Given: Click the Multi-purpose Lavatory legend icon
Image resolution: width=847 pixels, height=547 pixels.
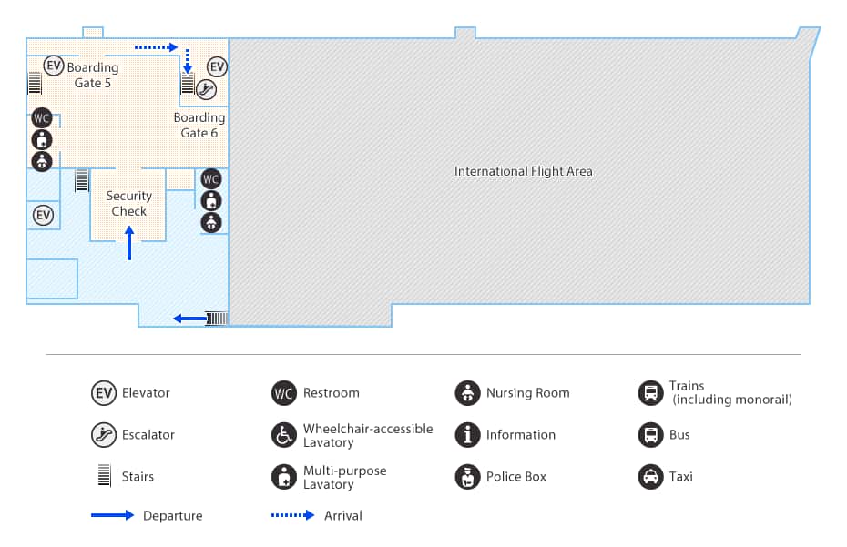Looking at the screenshot, I should click(x=284, y=476).
